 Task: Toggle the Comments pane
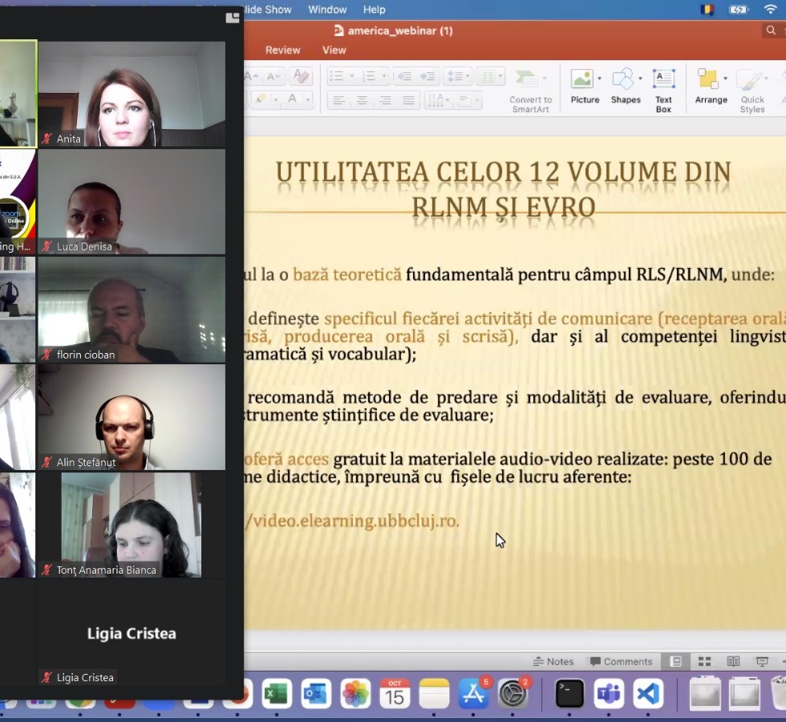pos(621,662)
